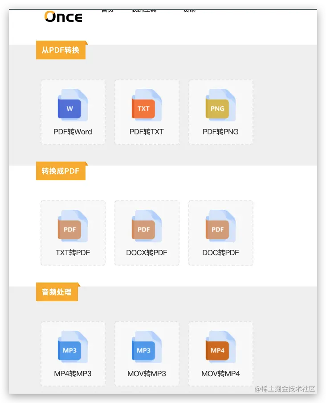Open the blue W icon for PDF转Word
Screen dimensions: 326x403
coord(73,105)
